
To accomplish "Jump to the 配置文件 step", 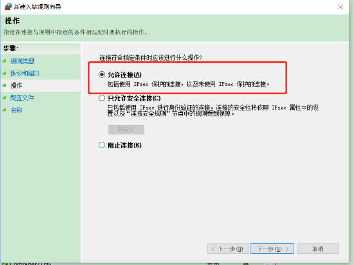I will pyautogui.click(x=22, y=98).
